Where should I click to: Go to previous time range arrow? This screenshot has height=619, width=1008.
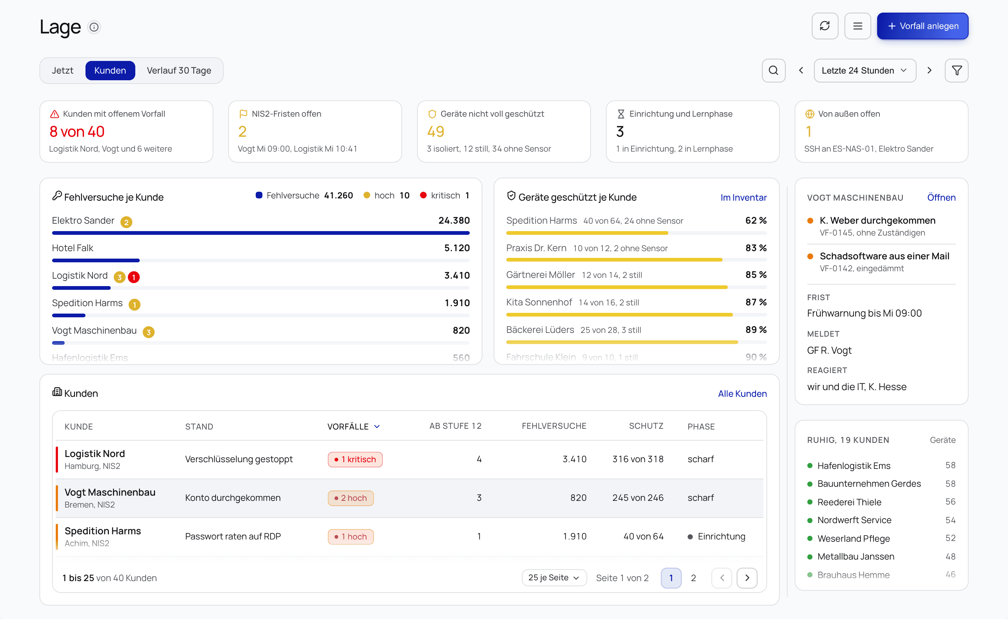(x=801, y=71)
